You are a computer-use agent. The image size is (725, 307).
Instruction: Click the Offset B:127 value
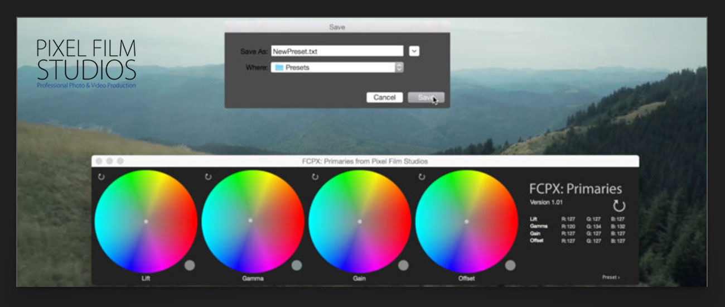(617, 241)
